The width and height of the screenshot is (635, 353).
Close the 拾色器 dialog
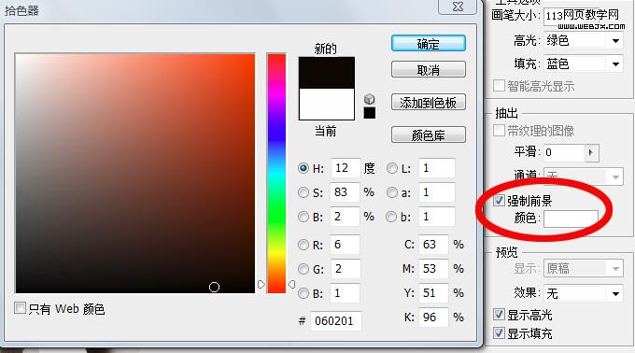458,7
